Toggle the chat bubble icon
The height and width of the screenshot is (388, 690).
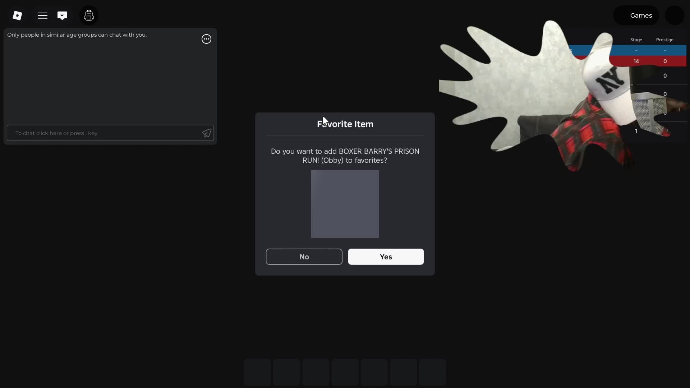(62, 15)
